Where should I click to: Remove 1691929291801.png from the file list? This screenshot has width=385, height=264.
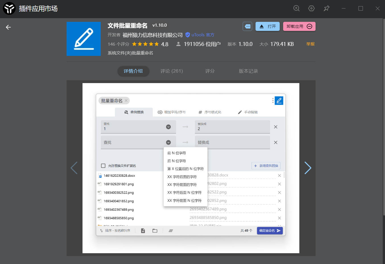(x=279, y=184)
